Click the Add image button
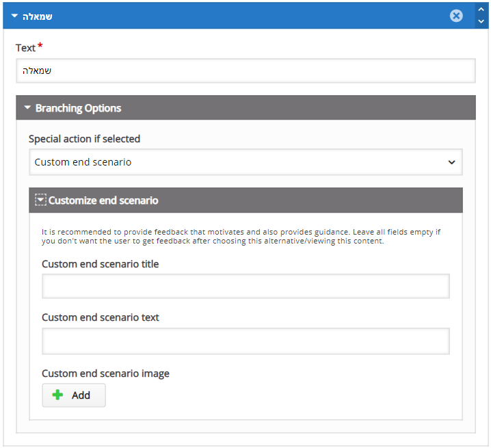The height and width of the screenshot is (448, 491). [x=74, y=395]
